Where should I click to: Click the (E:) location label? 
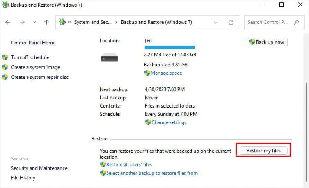[148, 41]
